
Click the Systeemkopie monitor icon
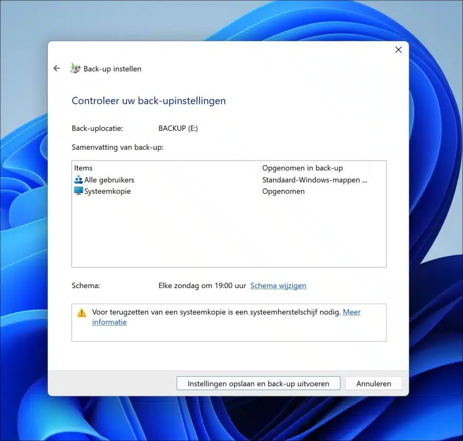click(x=79, y=191)
